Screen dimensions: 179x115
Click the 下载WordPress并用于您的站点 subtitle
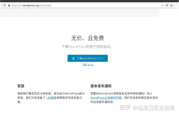87,47
